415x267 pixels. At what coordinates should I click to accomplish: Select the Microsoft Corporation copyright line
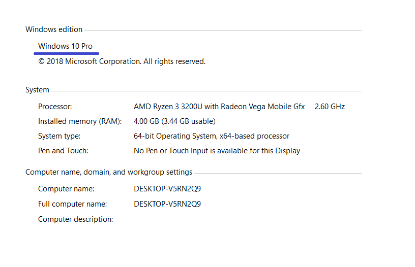click(122, 61)
